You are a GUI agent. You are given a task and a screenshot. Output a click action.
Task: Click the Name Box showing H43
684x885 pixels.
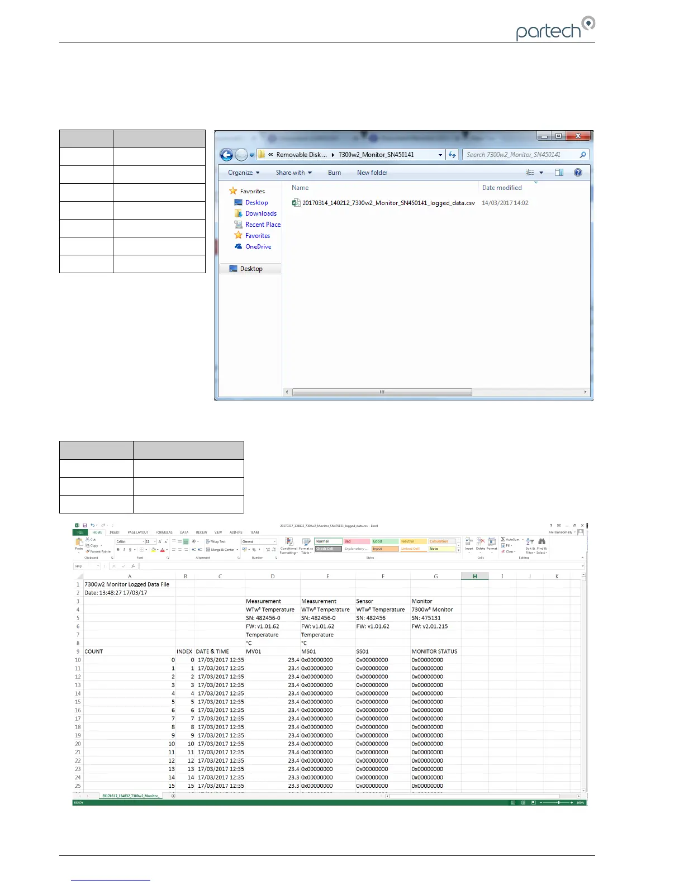87,566
